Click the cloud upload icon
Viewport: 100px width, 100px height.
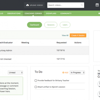[x=27, y=5]
